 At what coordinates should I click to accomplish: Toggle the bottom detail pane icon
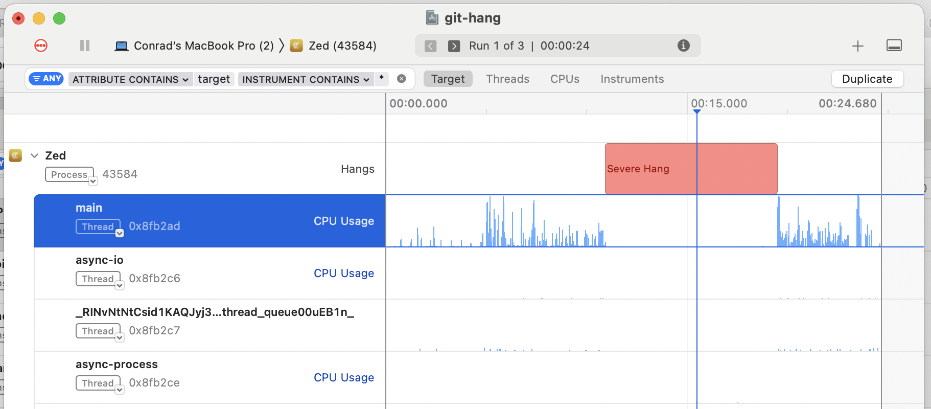(x=894, y=46)
